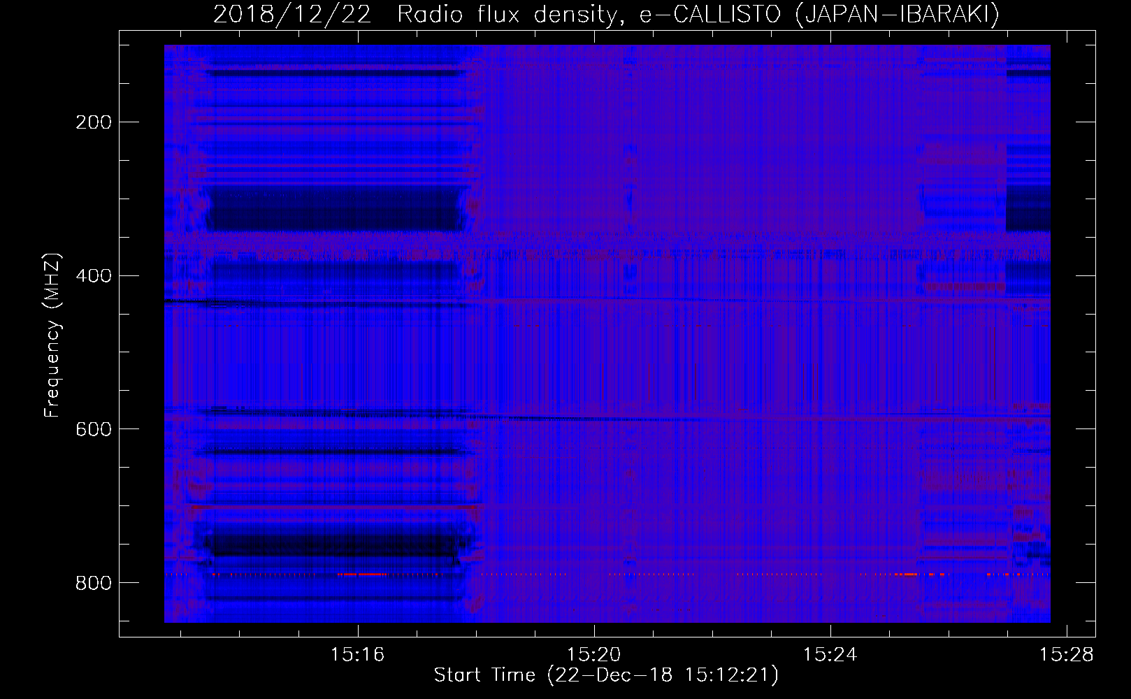Click the 800 frequency tick label
Viewport: 1131px width, 699px height.
pos(94,583)
